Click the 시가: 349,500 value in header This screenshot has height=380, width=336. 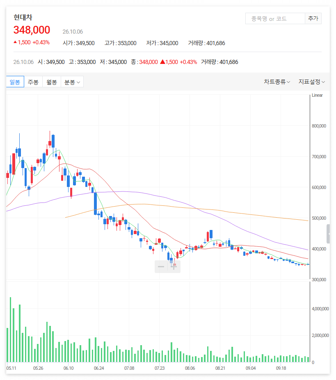pyautogui.click(x=79, y=43)
